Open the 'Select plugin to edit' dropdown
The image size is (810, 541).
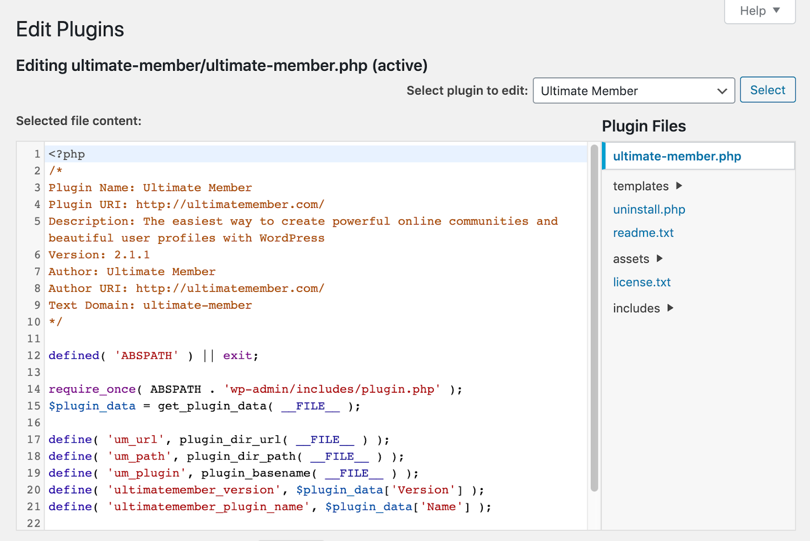[x=634, y=91]
